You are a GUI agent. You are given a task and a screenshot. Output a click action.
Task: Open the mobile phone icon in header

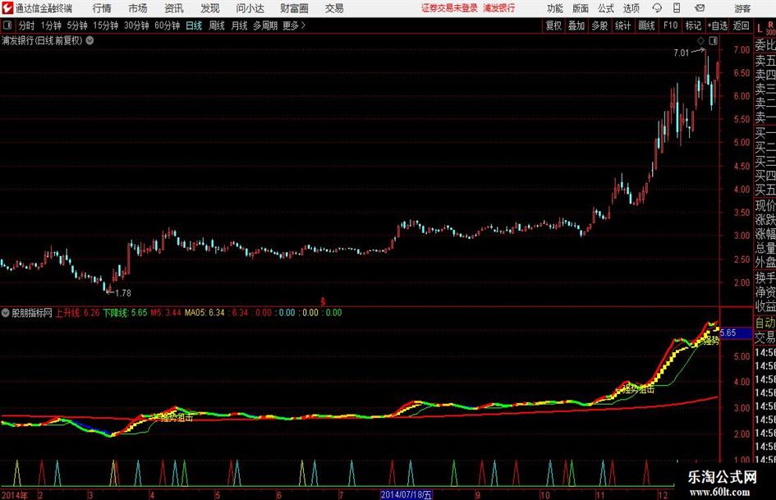(x=677, y=8)
